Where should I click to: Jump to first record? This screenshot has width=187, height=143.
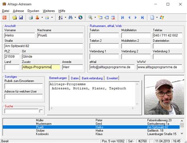click(123, 17)
